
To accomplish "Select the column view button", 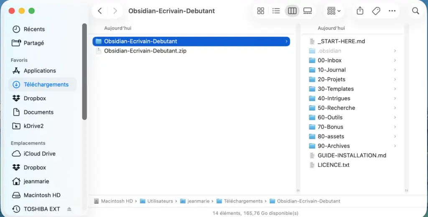I will (292, 11).
